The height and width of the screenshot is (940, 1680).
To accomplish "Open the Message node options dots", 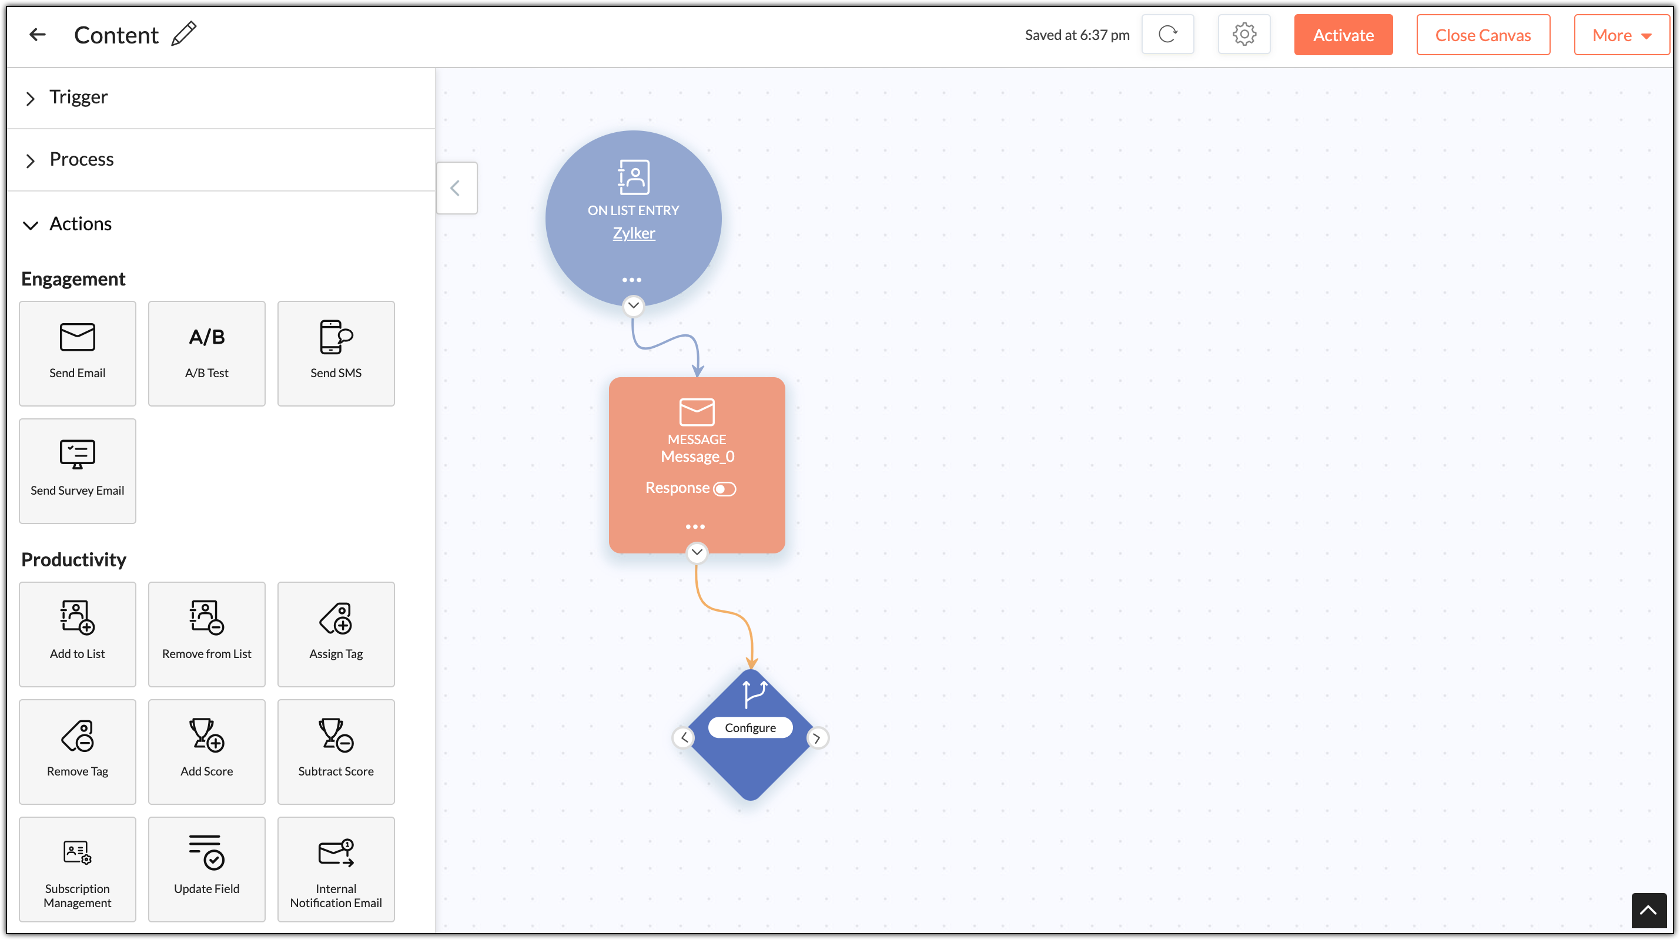I will coord(695,526).
